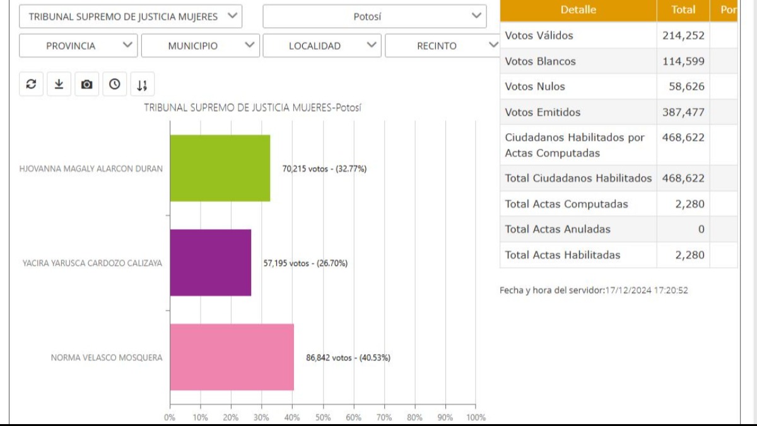Image resolution: width=757 pixels, height=426 pixels.
Task: Open the RECINTO dropdown
Action: click(443, 45)
